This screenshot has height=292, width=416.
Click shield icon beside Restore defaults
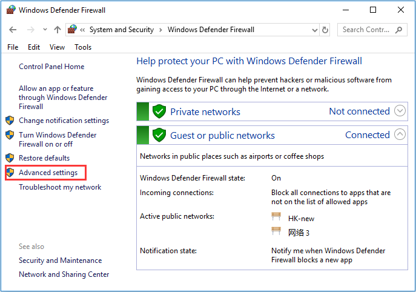point(10,158)
